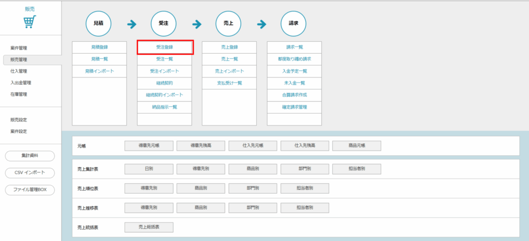Select 日別 in the 売上集計表 row
The width and height of the screenshot is (529, 241).
tap(149, 169)
